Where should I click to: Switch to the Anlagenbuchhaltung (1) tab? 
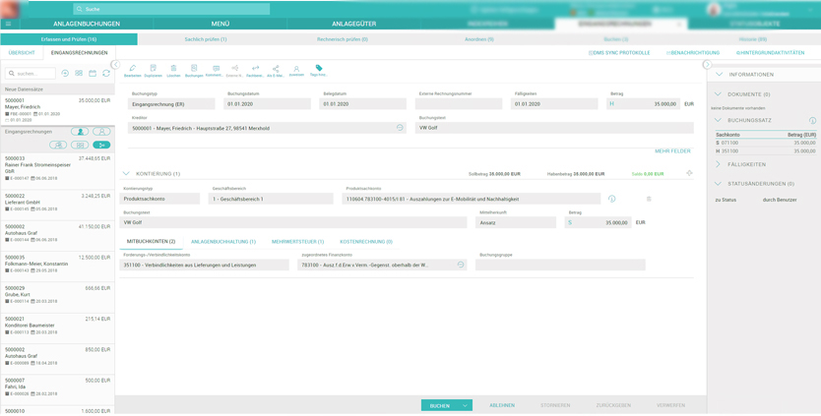point(223,242)
